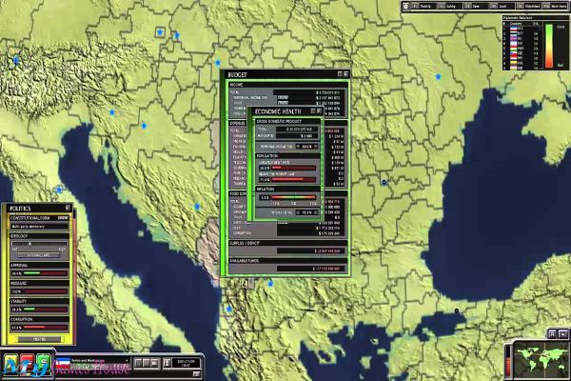Click the left button above minimap
The width and height of the screenshot is (571, 381).
(553, 333)
